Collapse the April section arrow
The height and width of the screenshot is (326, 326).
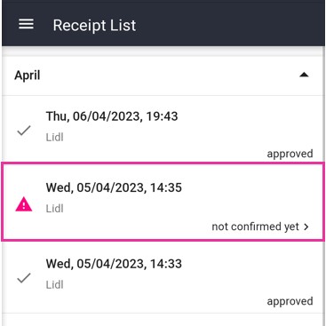click(304, 75)
